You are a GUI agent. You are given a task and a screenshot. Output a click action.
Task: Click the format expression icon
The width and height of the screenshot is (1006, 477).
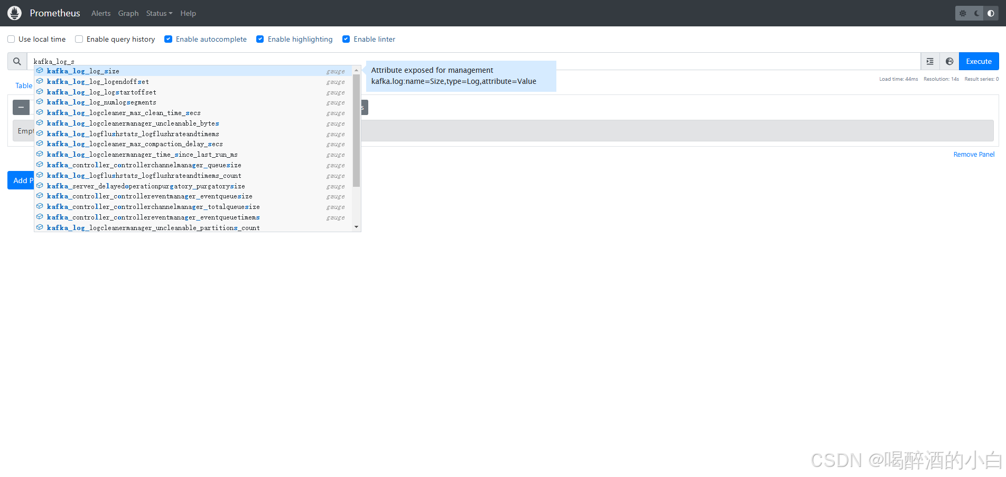[x=930, y=61]
